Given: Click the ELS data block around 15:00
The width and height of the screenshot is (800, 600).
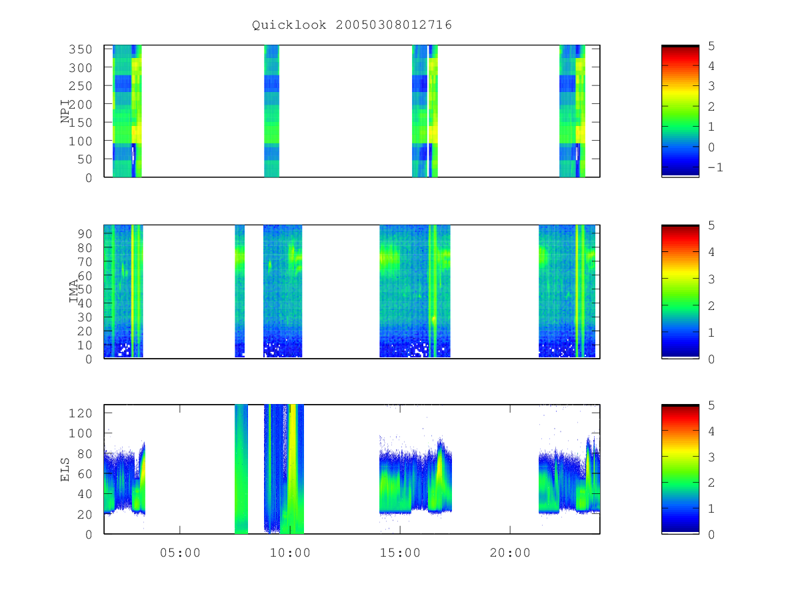Looking at the screenshot, I should point(416,476).
